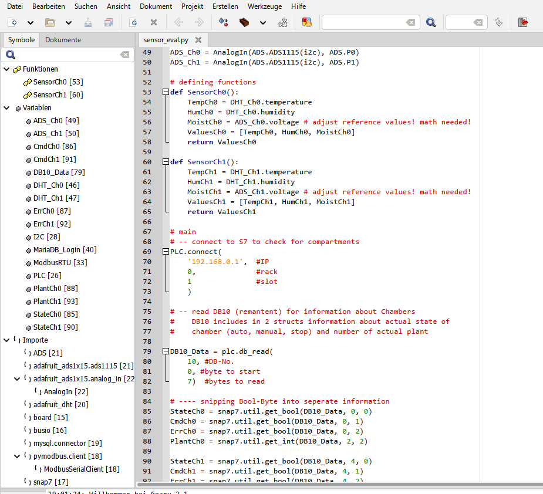Click the reload file toolbar icon

click(133, 23)
